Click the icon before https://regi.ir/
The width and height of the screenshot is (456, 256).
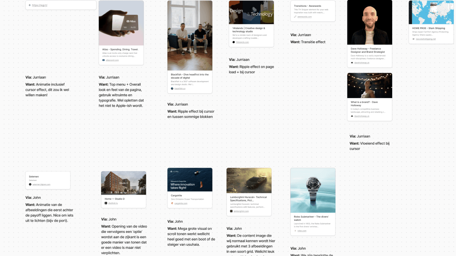coord(30,5)
